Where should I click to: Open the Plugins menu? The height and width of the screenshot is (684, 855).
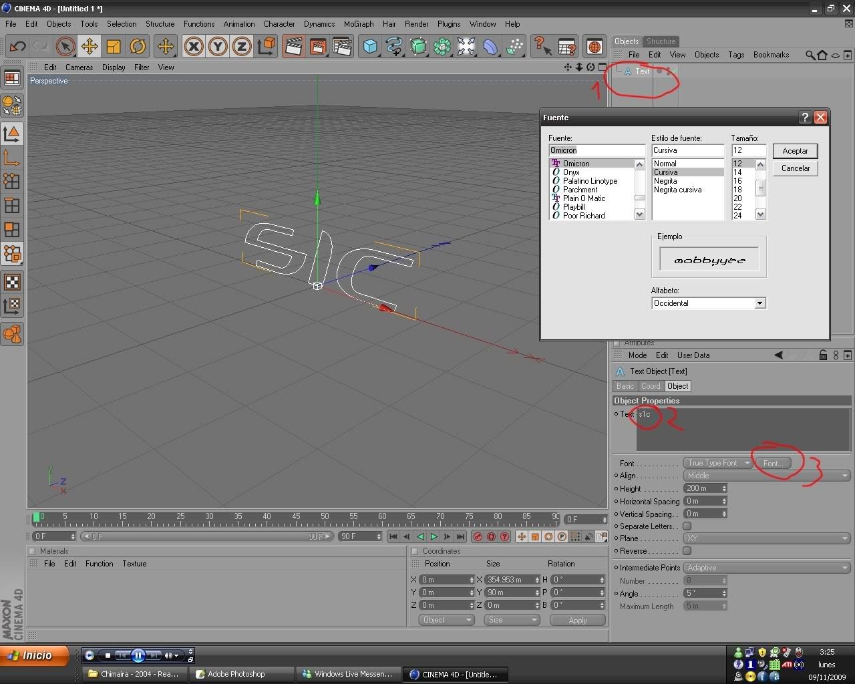coord(449,24)
